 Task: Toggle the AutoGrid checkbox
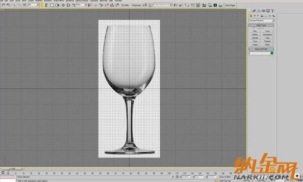(x=253, y=28)
